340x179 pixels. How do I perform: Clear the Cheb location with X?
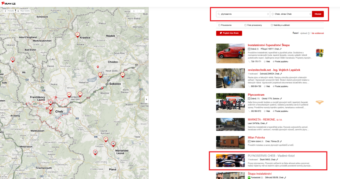(310, 14)
